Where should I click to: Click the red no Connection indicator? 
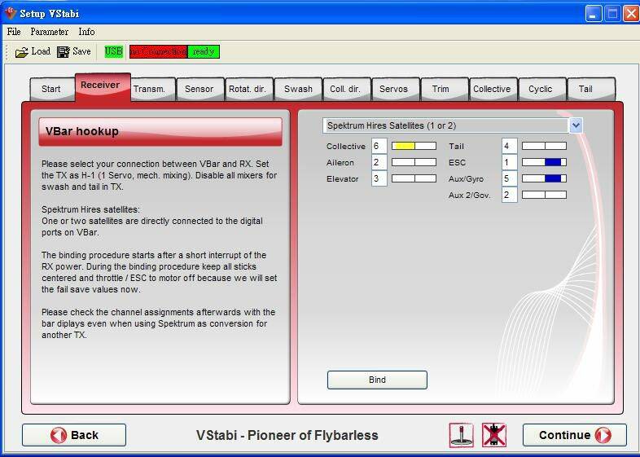click(x=158, y=51)
